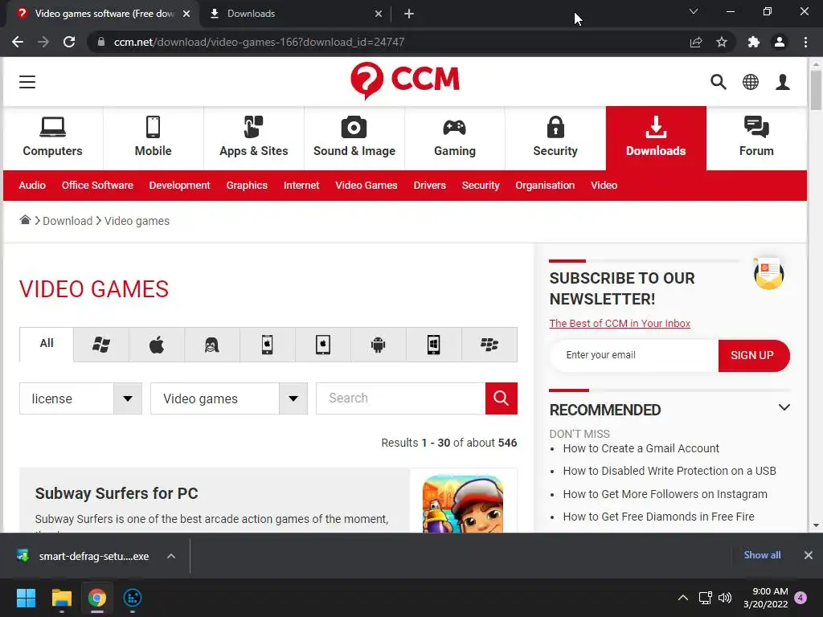Viewport: 823px width, 617px height.
Task: Open Internet category
Action: 301,186
